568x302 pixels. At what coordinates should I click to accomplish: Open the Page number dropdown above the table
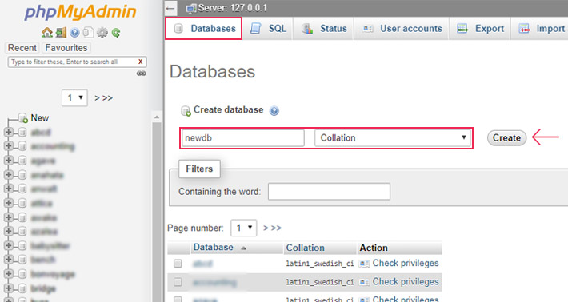coord(244,228)
